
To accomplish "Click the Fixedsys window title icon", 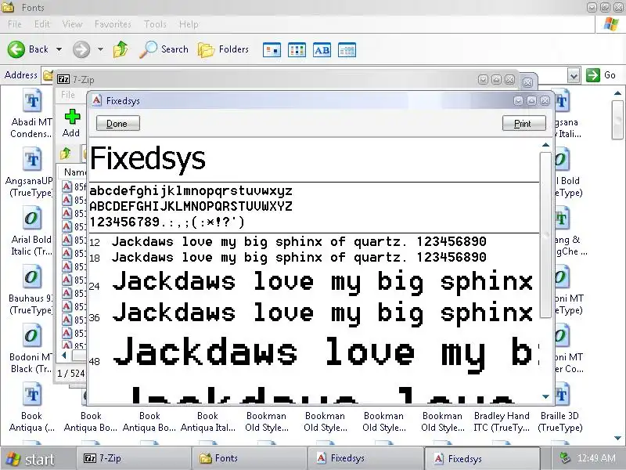I will 96,100.
